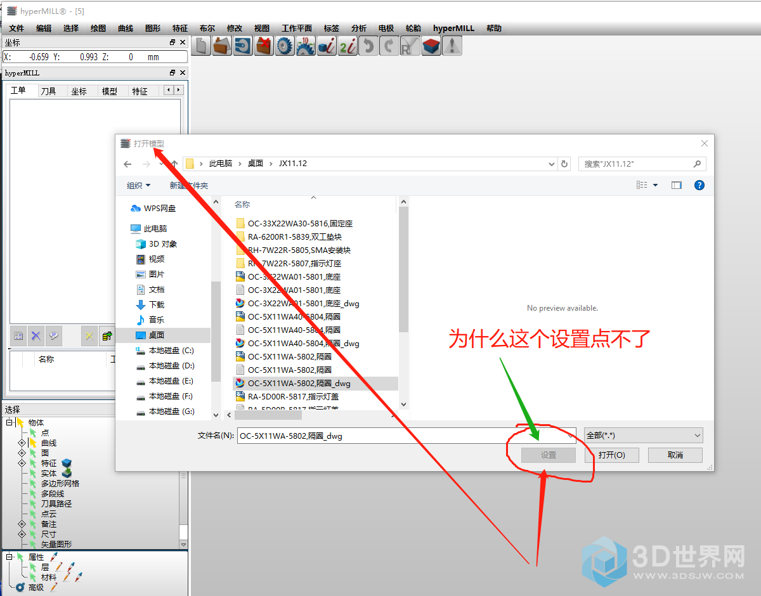Click the file list vertical scrollbar
Viewport: 761px width, 596px height.
[x=403, y=269]
